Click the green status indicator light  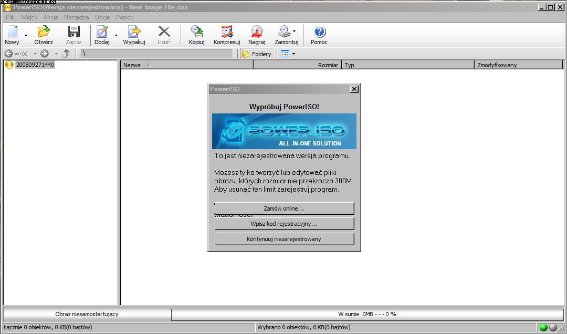tap(543, 328)
